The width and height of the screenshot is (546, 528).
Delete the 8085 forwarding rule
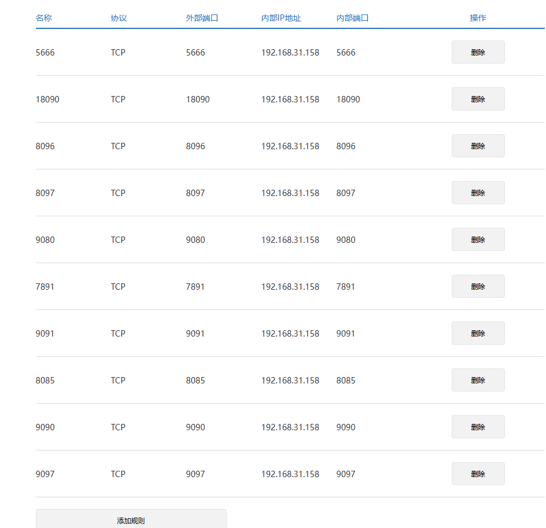coord(478,380)
